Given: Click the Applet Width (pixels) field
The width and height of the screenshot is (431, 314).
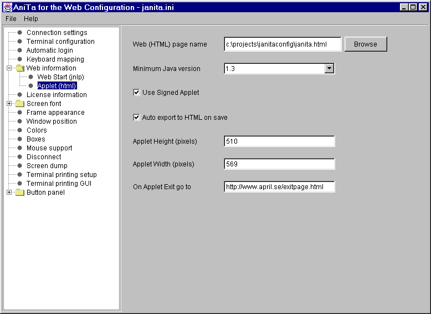Looking at the screenshot, I should tap(279, 164).
